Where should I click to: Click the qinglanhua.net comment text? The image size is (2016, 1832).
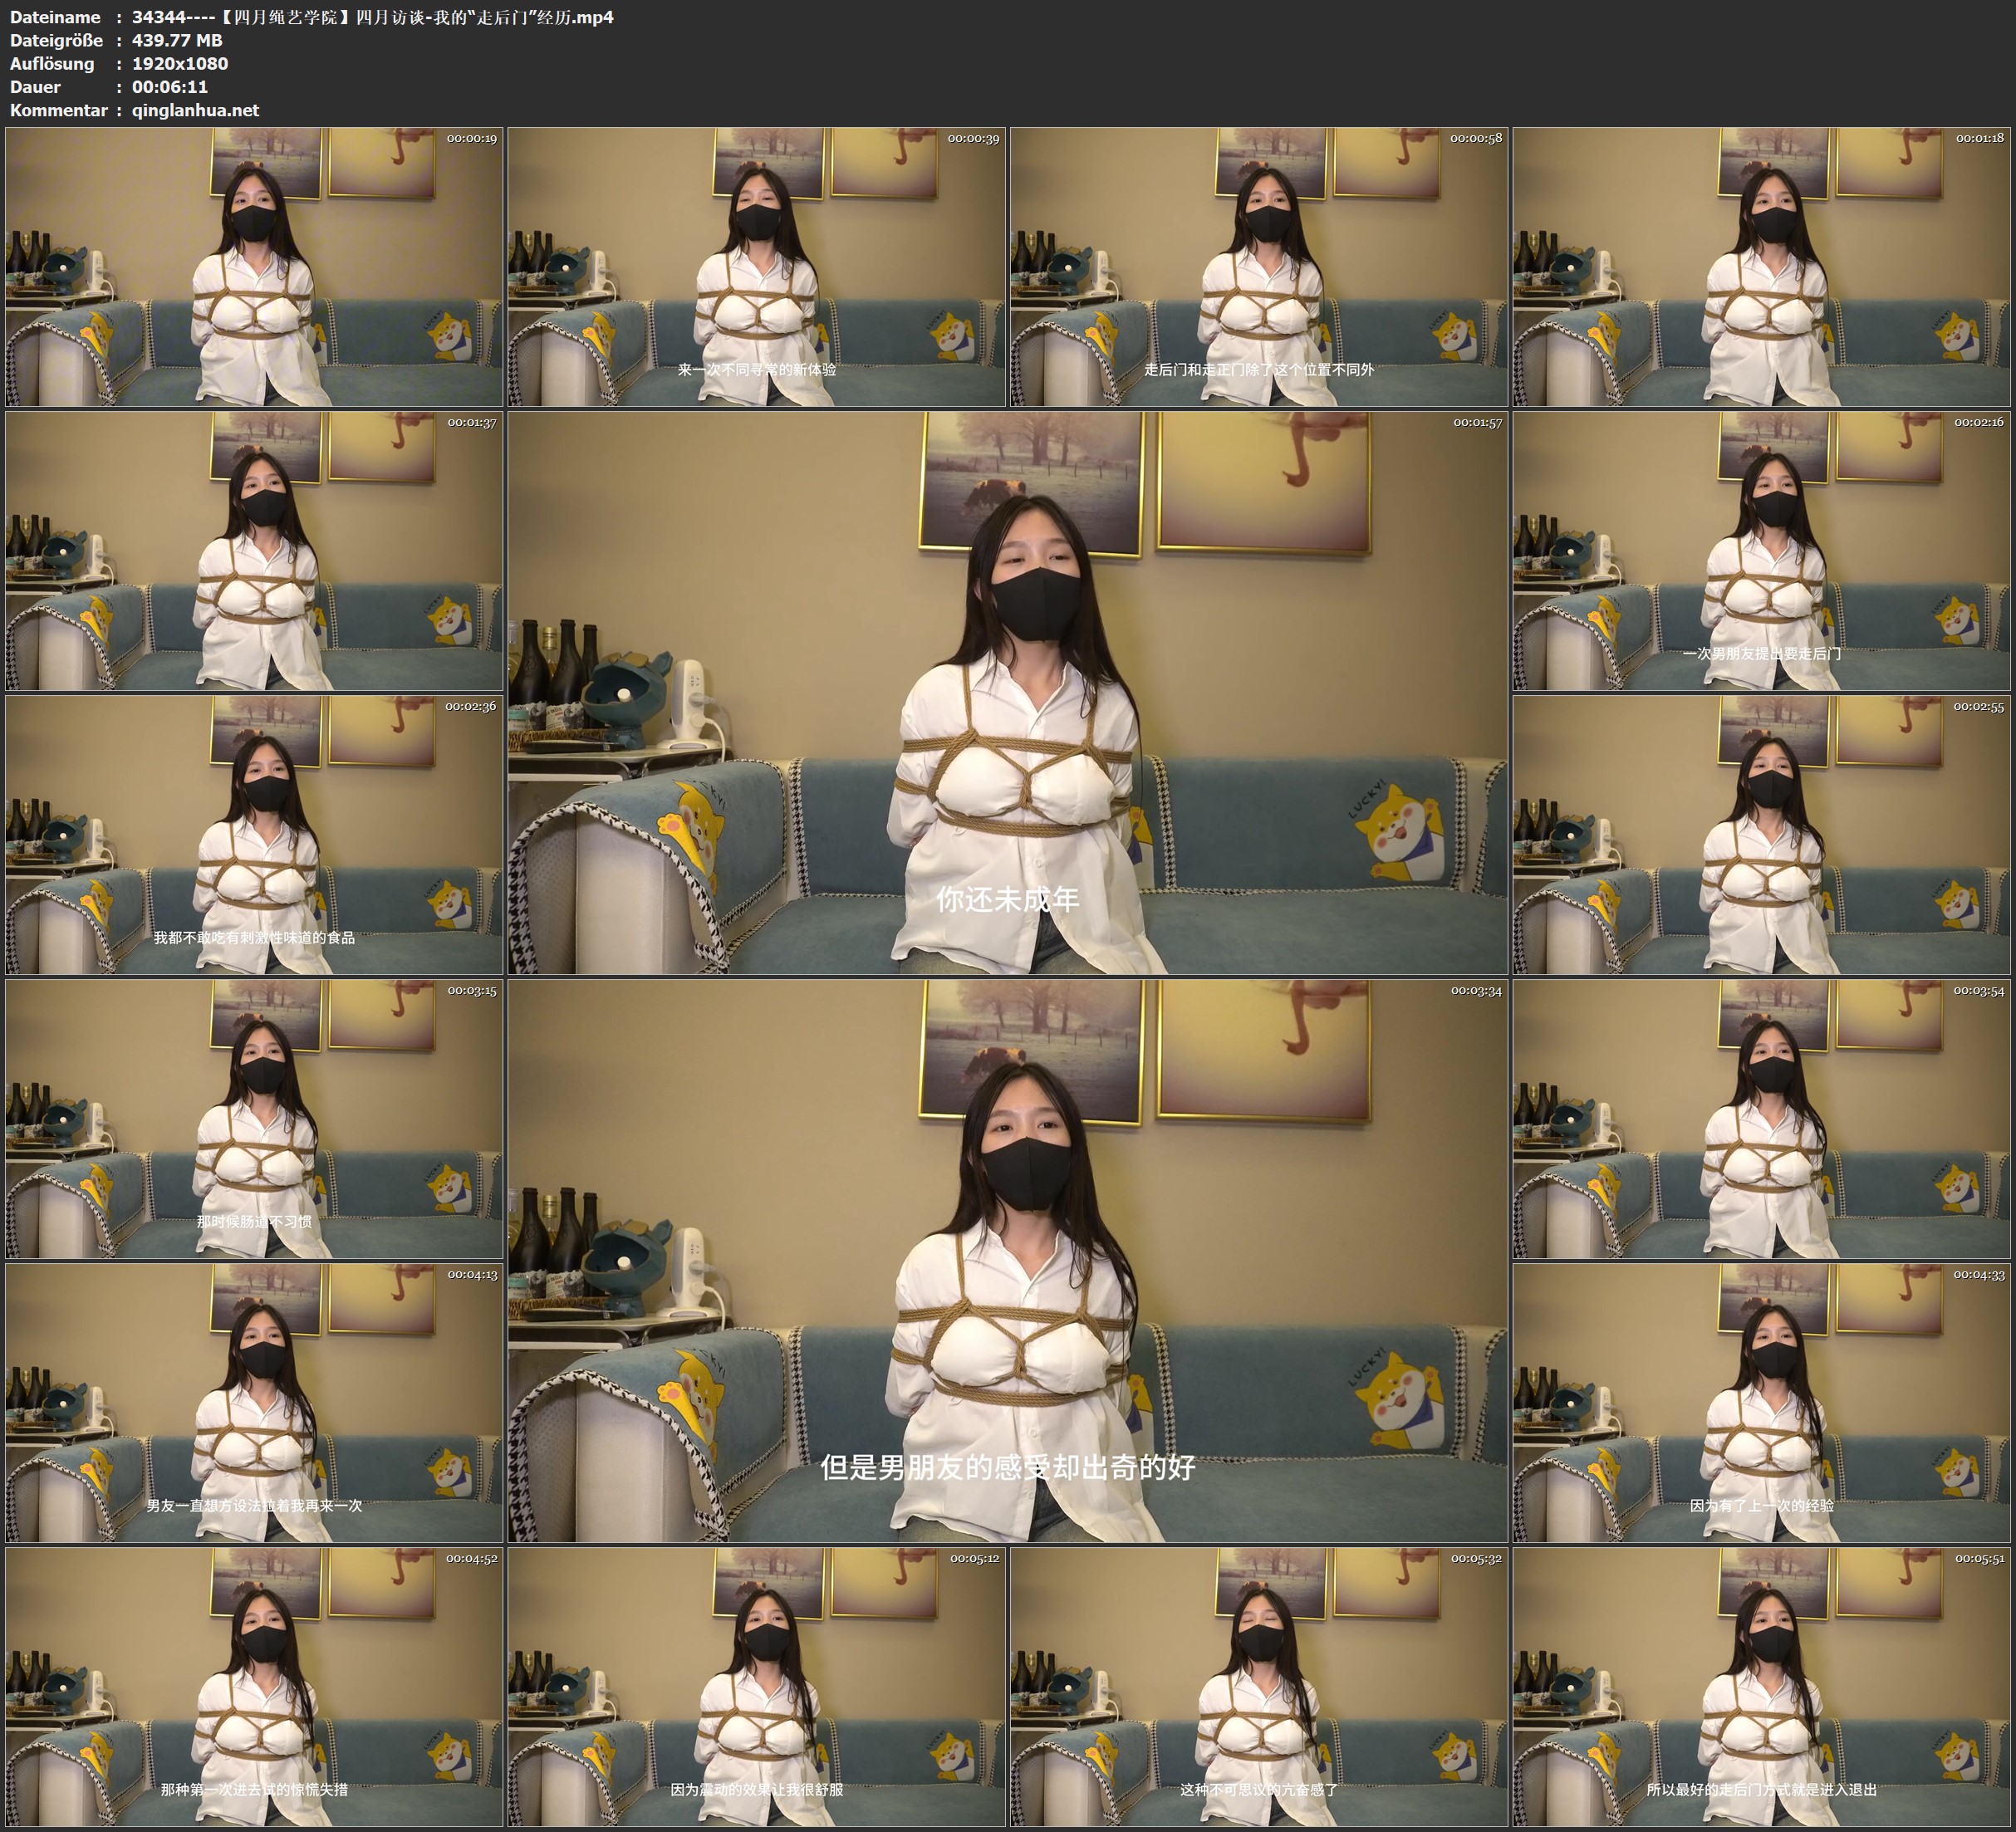(x=195, y=110)
